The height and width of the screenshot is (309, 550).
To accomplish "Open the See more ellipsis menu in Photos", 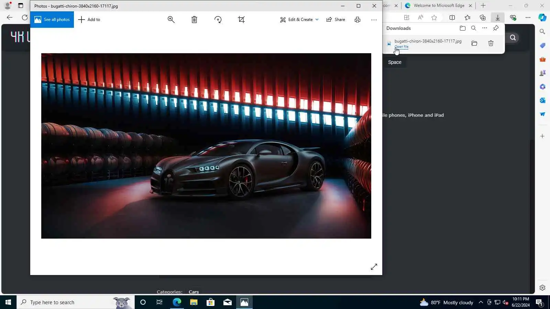I will pos(374,20).
